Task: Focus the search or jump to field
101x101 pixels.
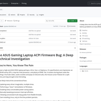Action: (x=94, y=4)
